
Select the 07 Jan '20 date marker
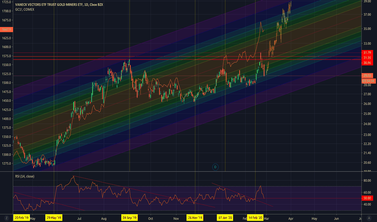225,218
